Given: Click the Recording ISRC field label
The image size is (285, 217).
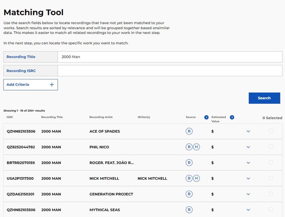Looking at the screenshot, I should tap(21, 71).
